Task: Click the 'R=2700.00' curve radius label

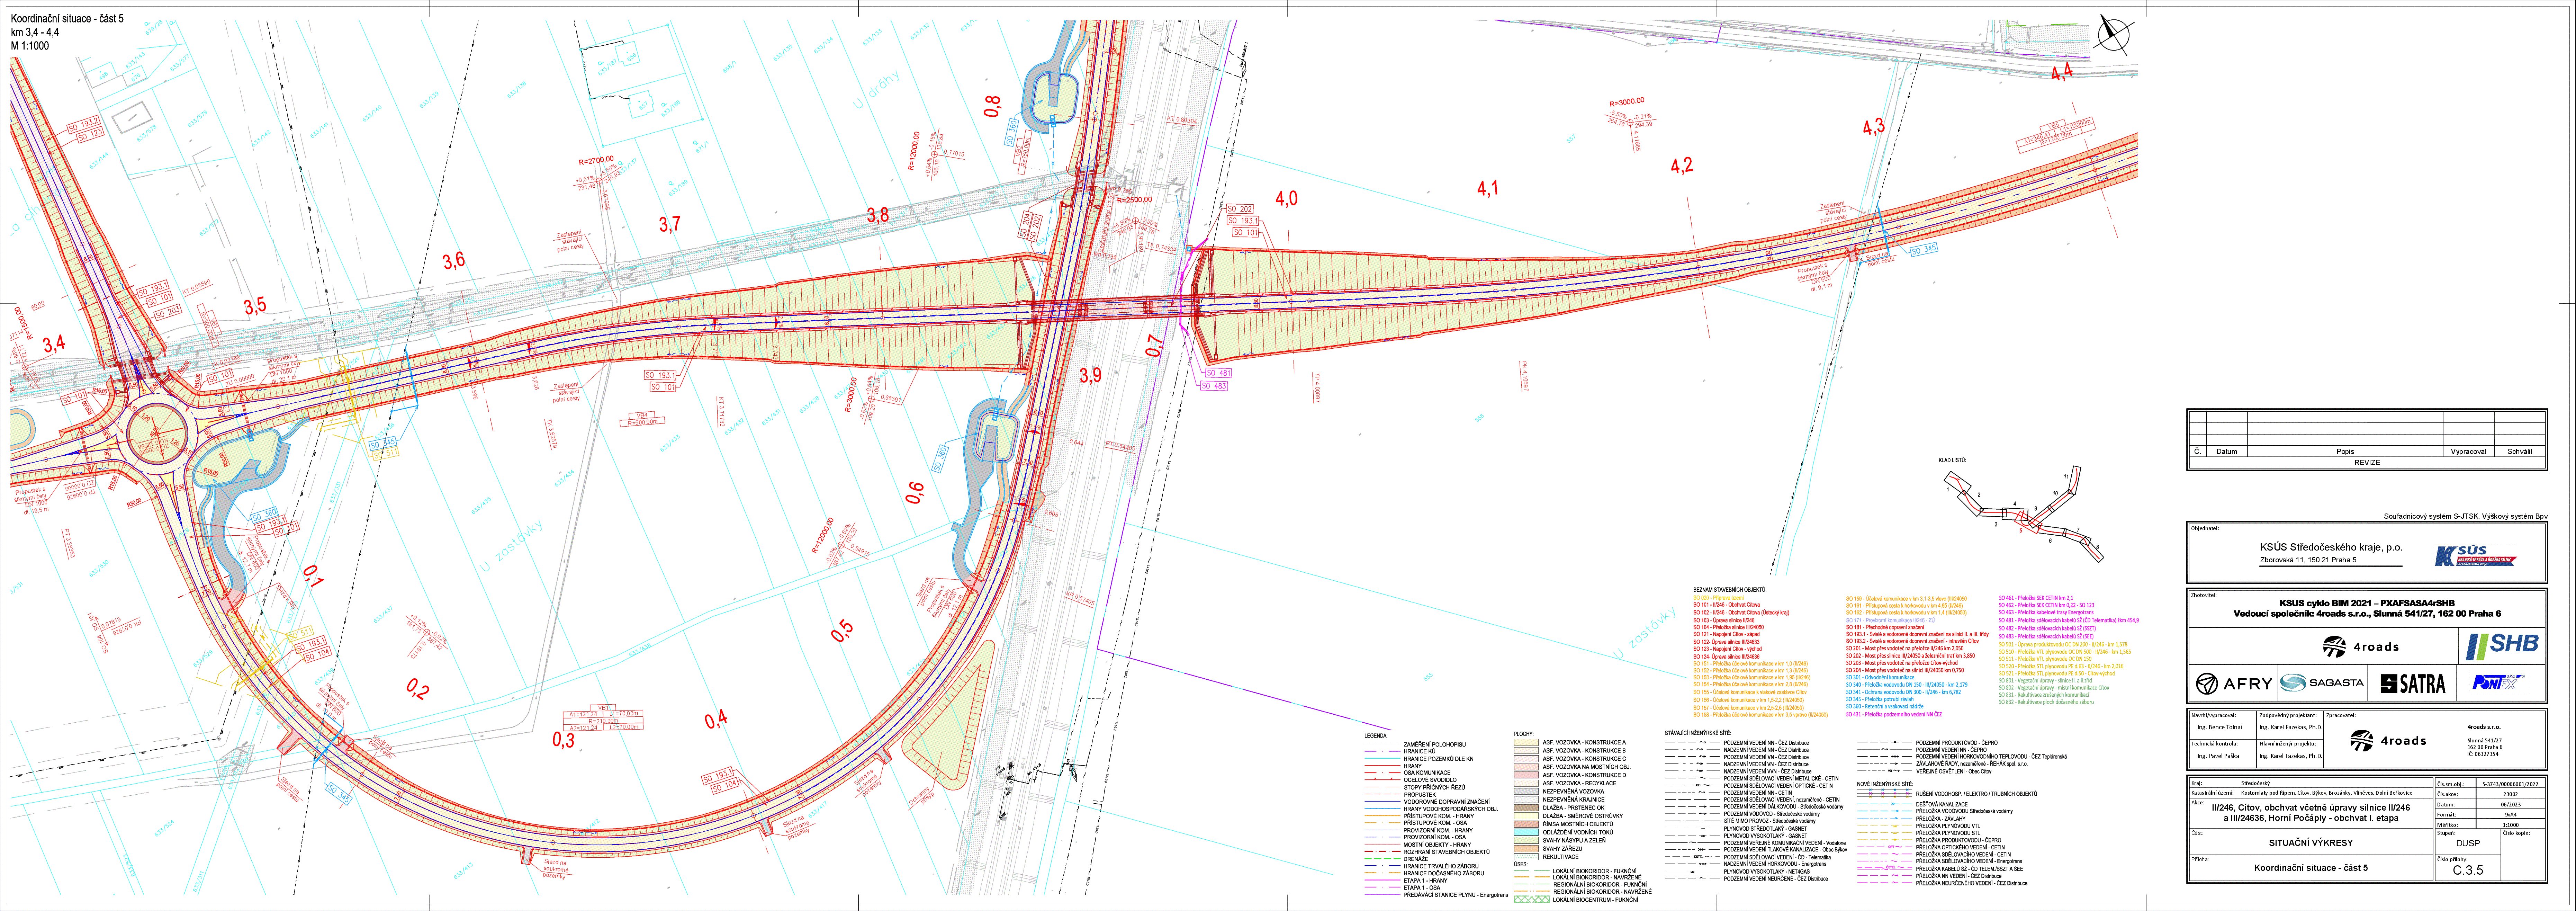Action: 596,160
